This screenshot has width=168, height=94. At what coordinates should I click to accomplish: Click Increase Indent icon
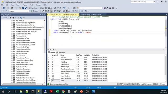82,11
